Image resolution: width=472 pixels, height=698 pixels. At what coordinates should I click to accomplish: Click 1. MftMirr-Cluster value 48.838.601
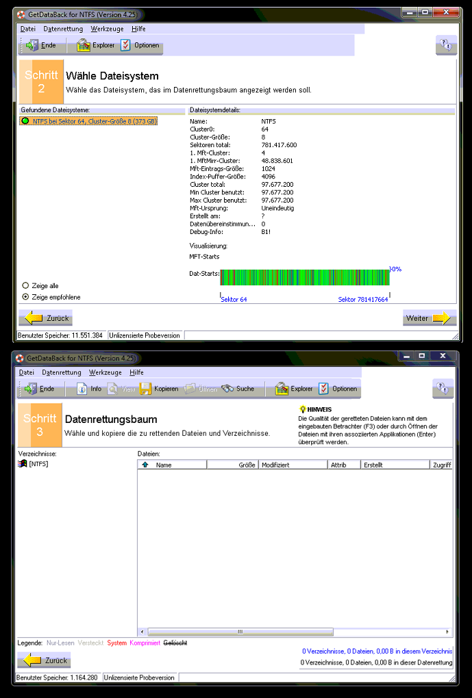coord(277,161)
